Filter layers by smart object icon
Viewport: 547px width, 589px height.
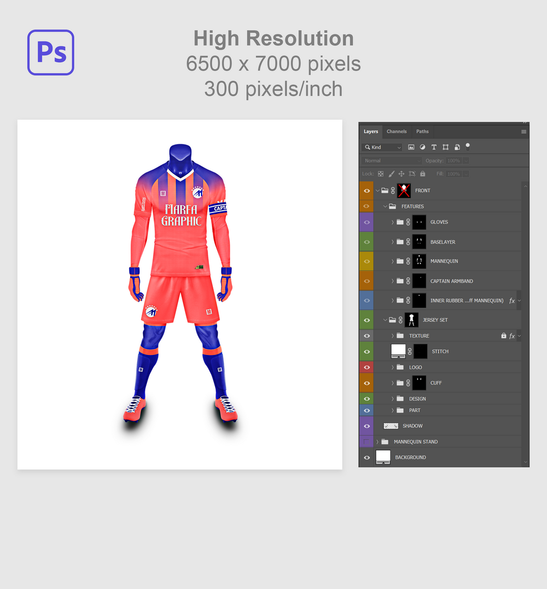coord(457,147)
